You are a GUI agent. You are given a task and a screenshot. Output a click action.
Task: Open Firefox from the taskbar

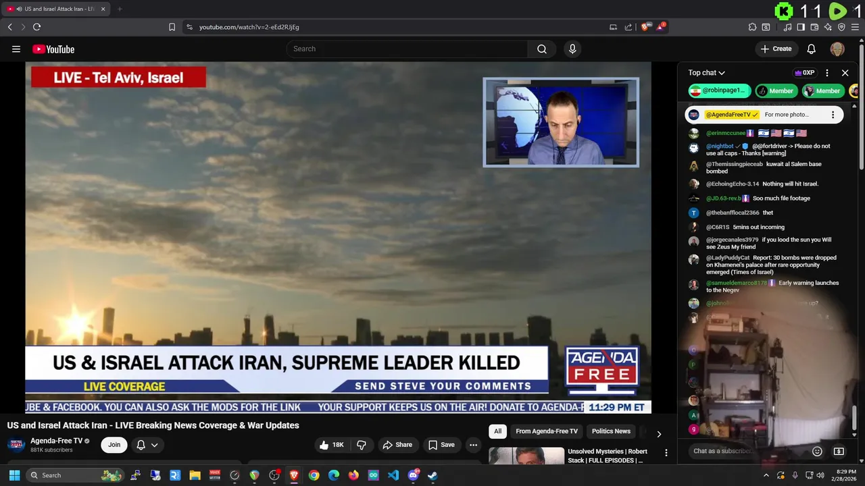[x=353, y=475]
